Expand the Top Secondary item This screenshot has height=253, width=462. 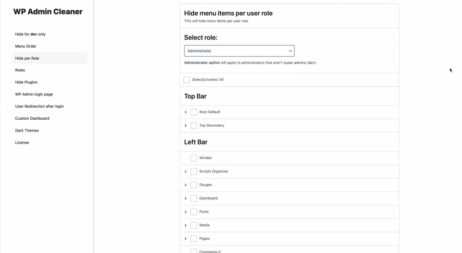click(186, 125)
